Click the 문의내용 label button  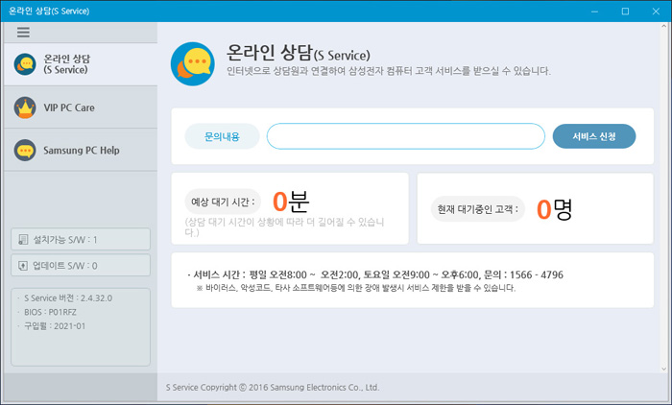pos(222,136)
